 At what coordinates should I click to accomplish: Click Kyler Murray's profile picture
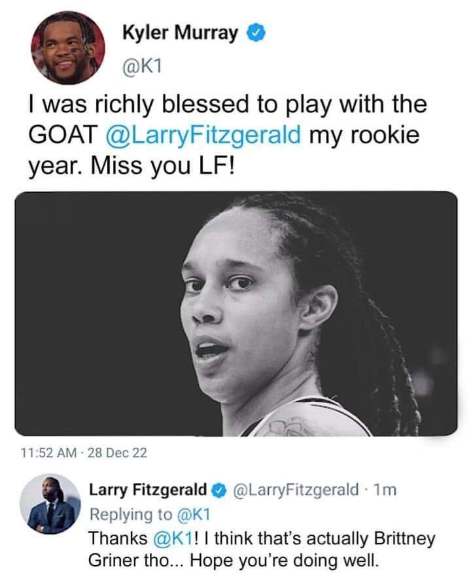coord(68,48)
